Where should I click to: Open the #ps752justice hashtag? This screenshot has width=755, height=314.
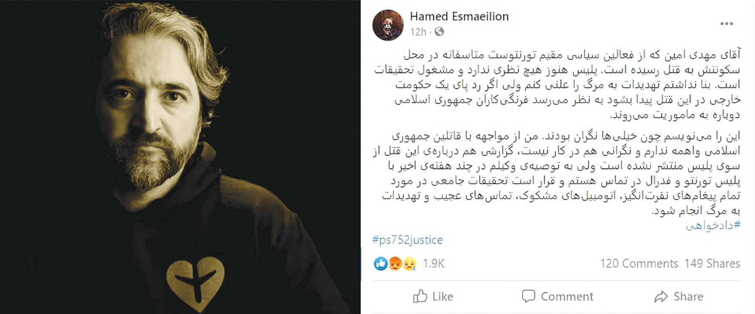click(407, 240)
